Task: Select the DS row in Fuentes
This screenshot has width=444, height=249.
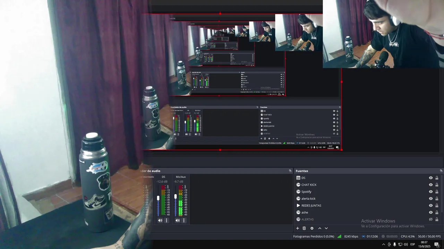Action: [x=367, y=178]
